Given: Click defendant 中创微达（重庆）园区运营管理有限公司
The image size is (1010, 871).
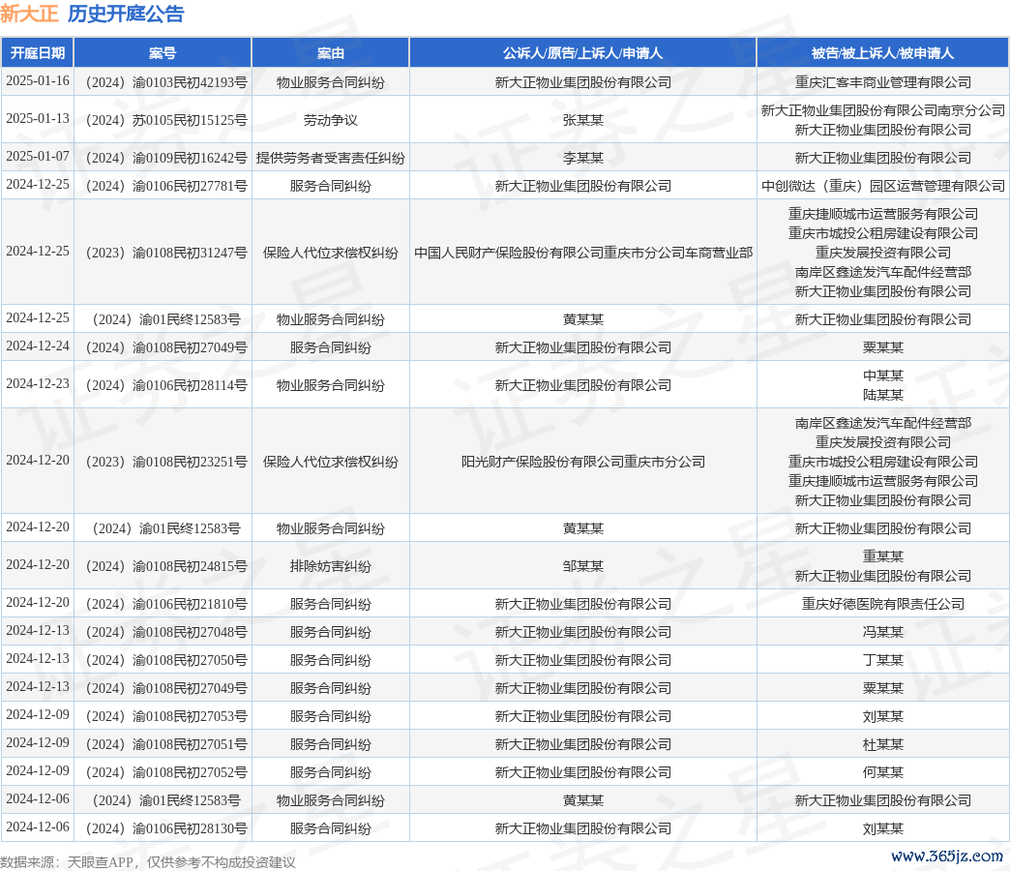Looking at the screenshot, I should coord(882,186).
